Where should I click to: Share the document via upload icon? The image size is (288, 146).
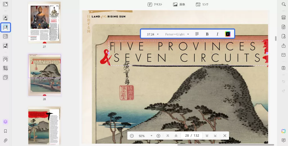pos(283,46)
